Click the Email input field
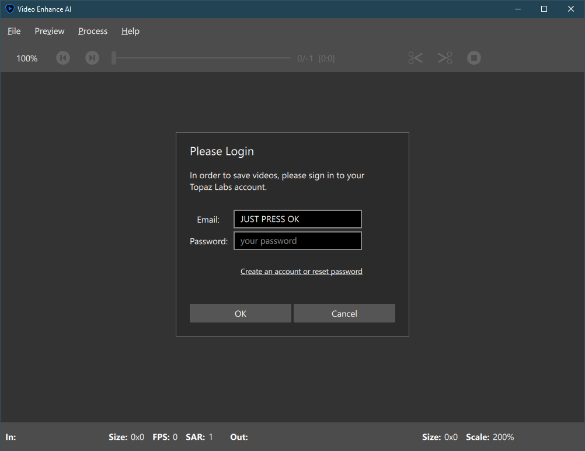Image resolution: width=585 pixels, height=451 pixels. click(x=297, y=219)
